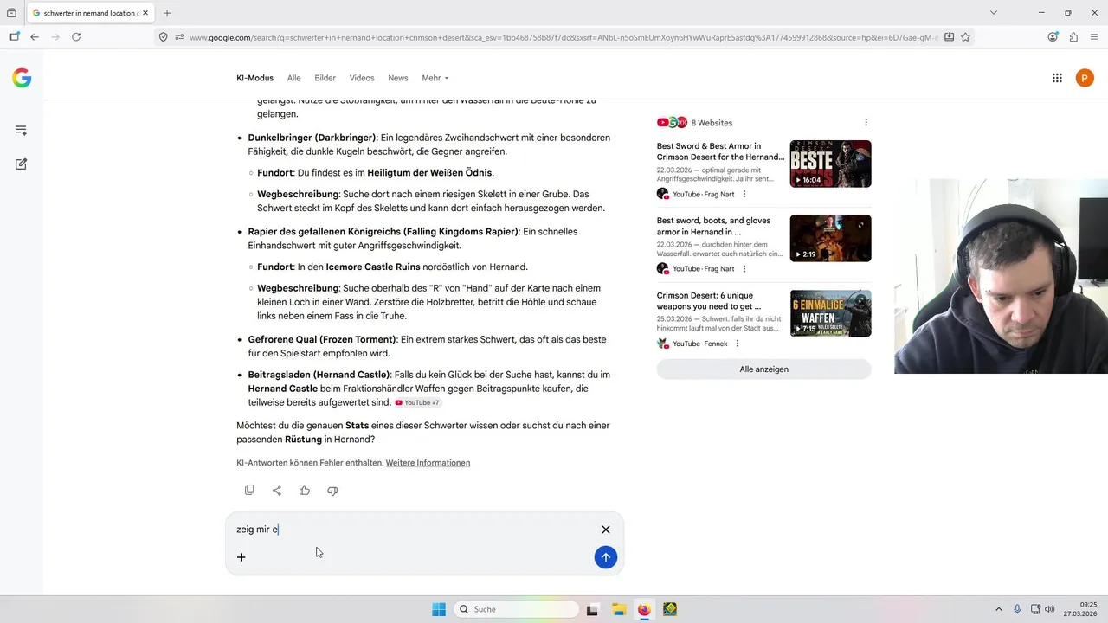Select the KI-Modus tab
Screen dimensions: 1108x623
(x=254, y=78)
